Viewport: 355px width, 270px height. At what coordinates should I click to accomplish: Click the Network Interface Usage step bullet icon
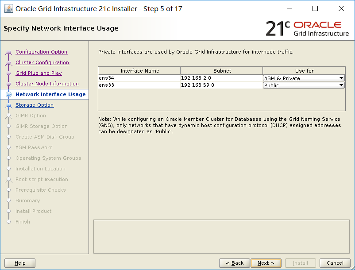click(x=8, y=94)
